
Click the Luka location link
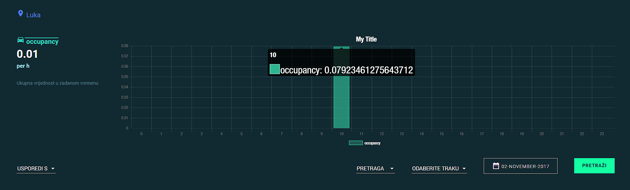33,15
